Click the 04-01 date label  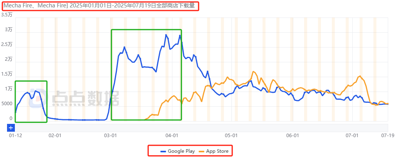(172, 136)
